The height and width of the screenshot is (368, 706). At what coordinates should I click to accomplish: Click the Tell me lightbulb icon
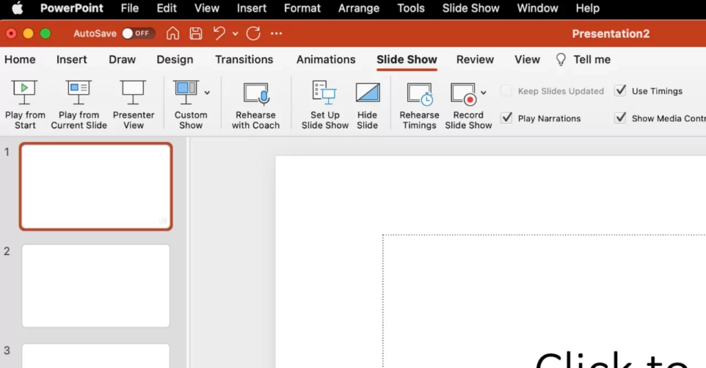561,59
